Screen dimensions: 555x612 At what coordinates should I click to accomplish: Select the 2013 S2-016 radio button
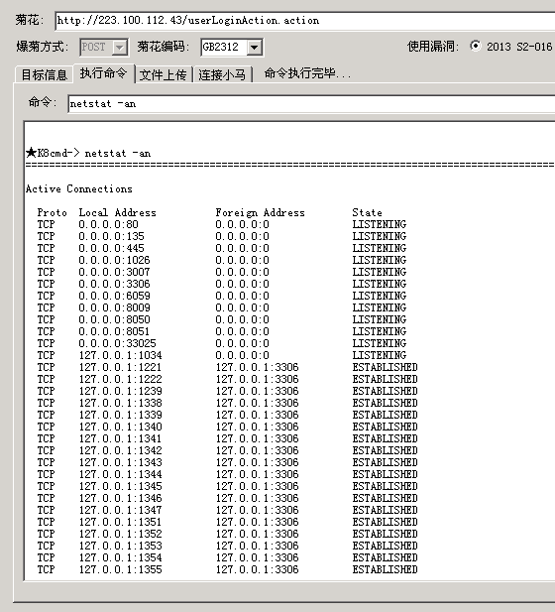[475, 46]
